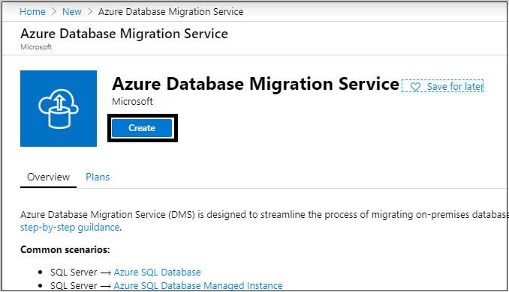Click the DMS description paragraph

click(x=264, y=221)
